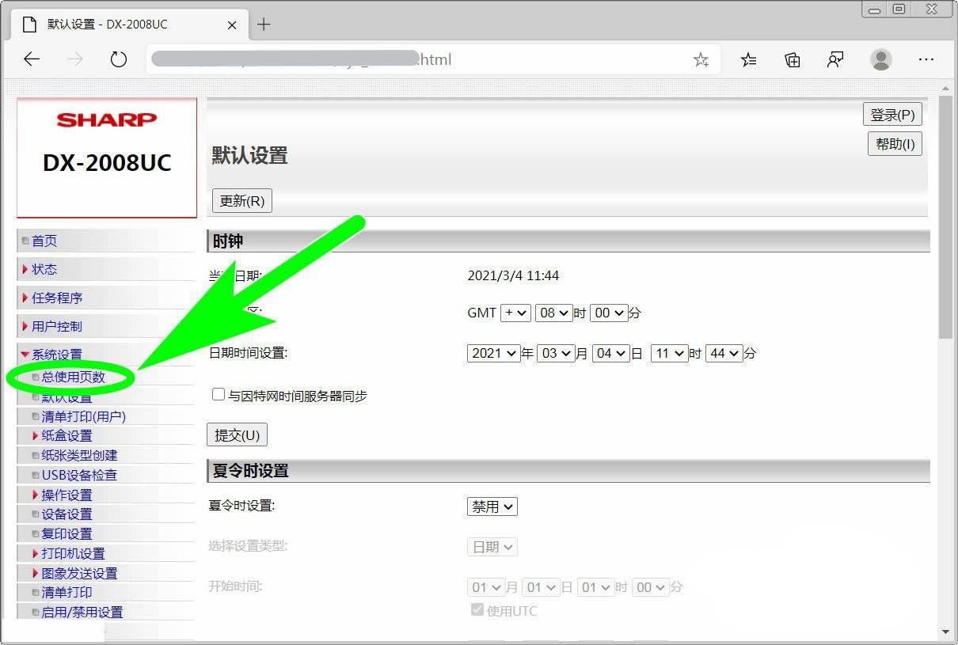
Task: Close the 默认设置 - DX-2008UC tab
Action: (x=232, y=25)
